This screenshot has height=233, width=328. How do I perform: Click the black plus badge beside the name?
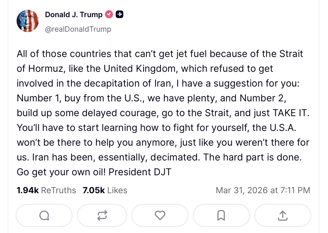point(120,15)
